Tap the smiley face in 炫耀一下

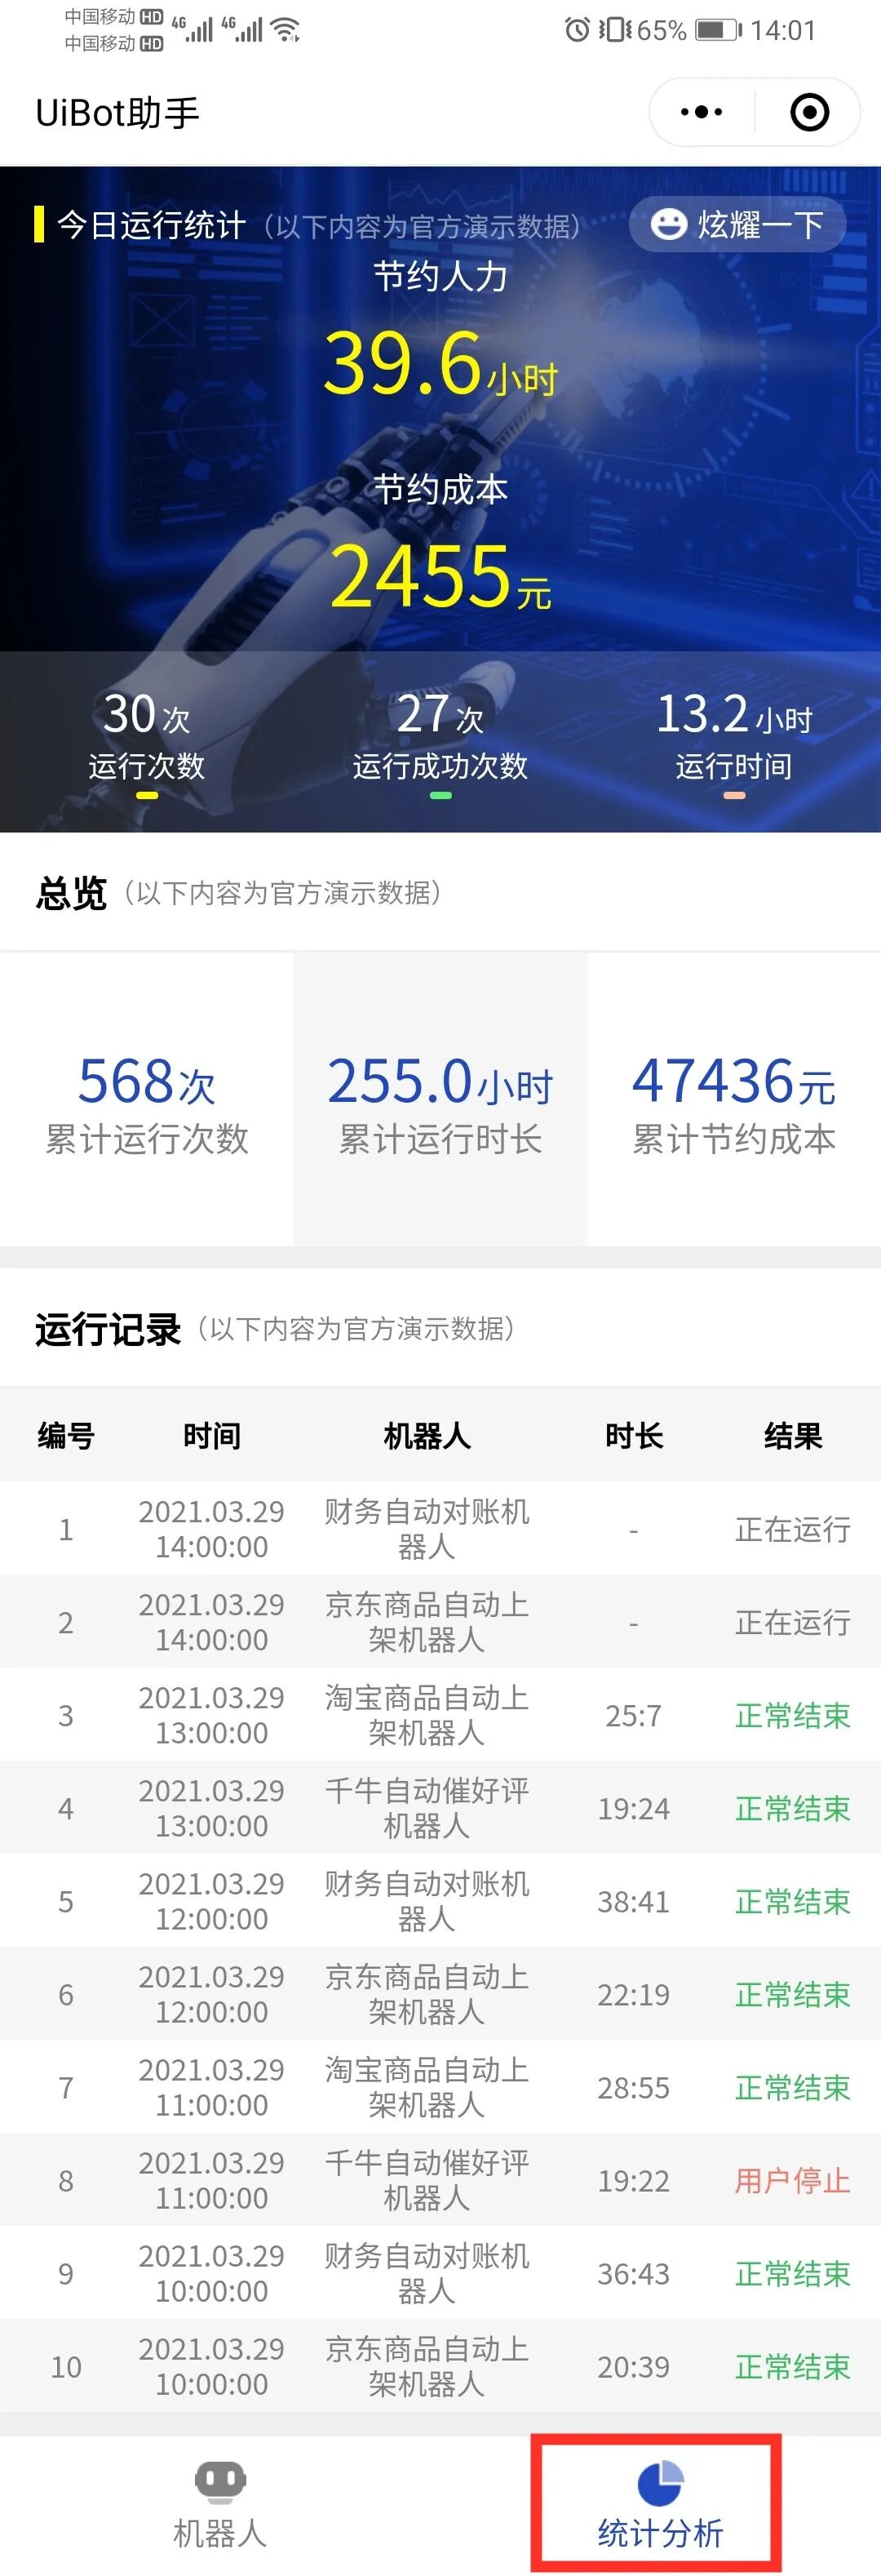(x=668, y=224)
